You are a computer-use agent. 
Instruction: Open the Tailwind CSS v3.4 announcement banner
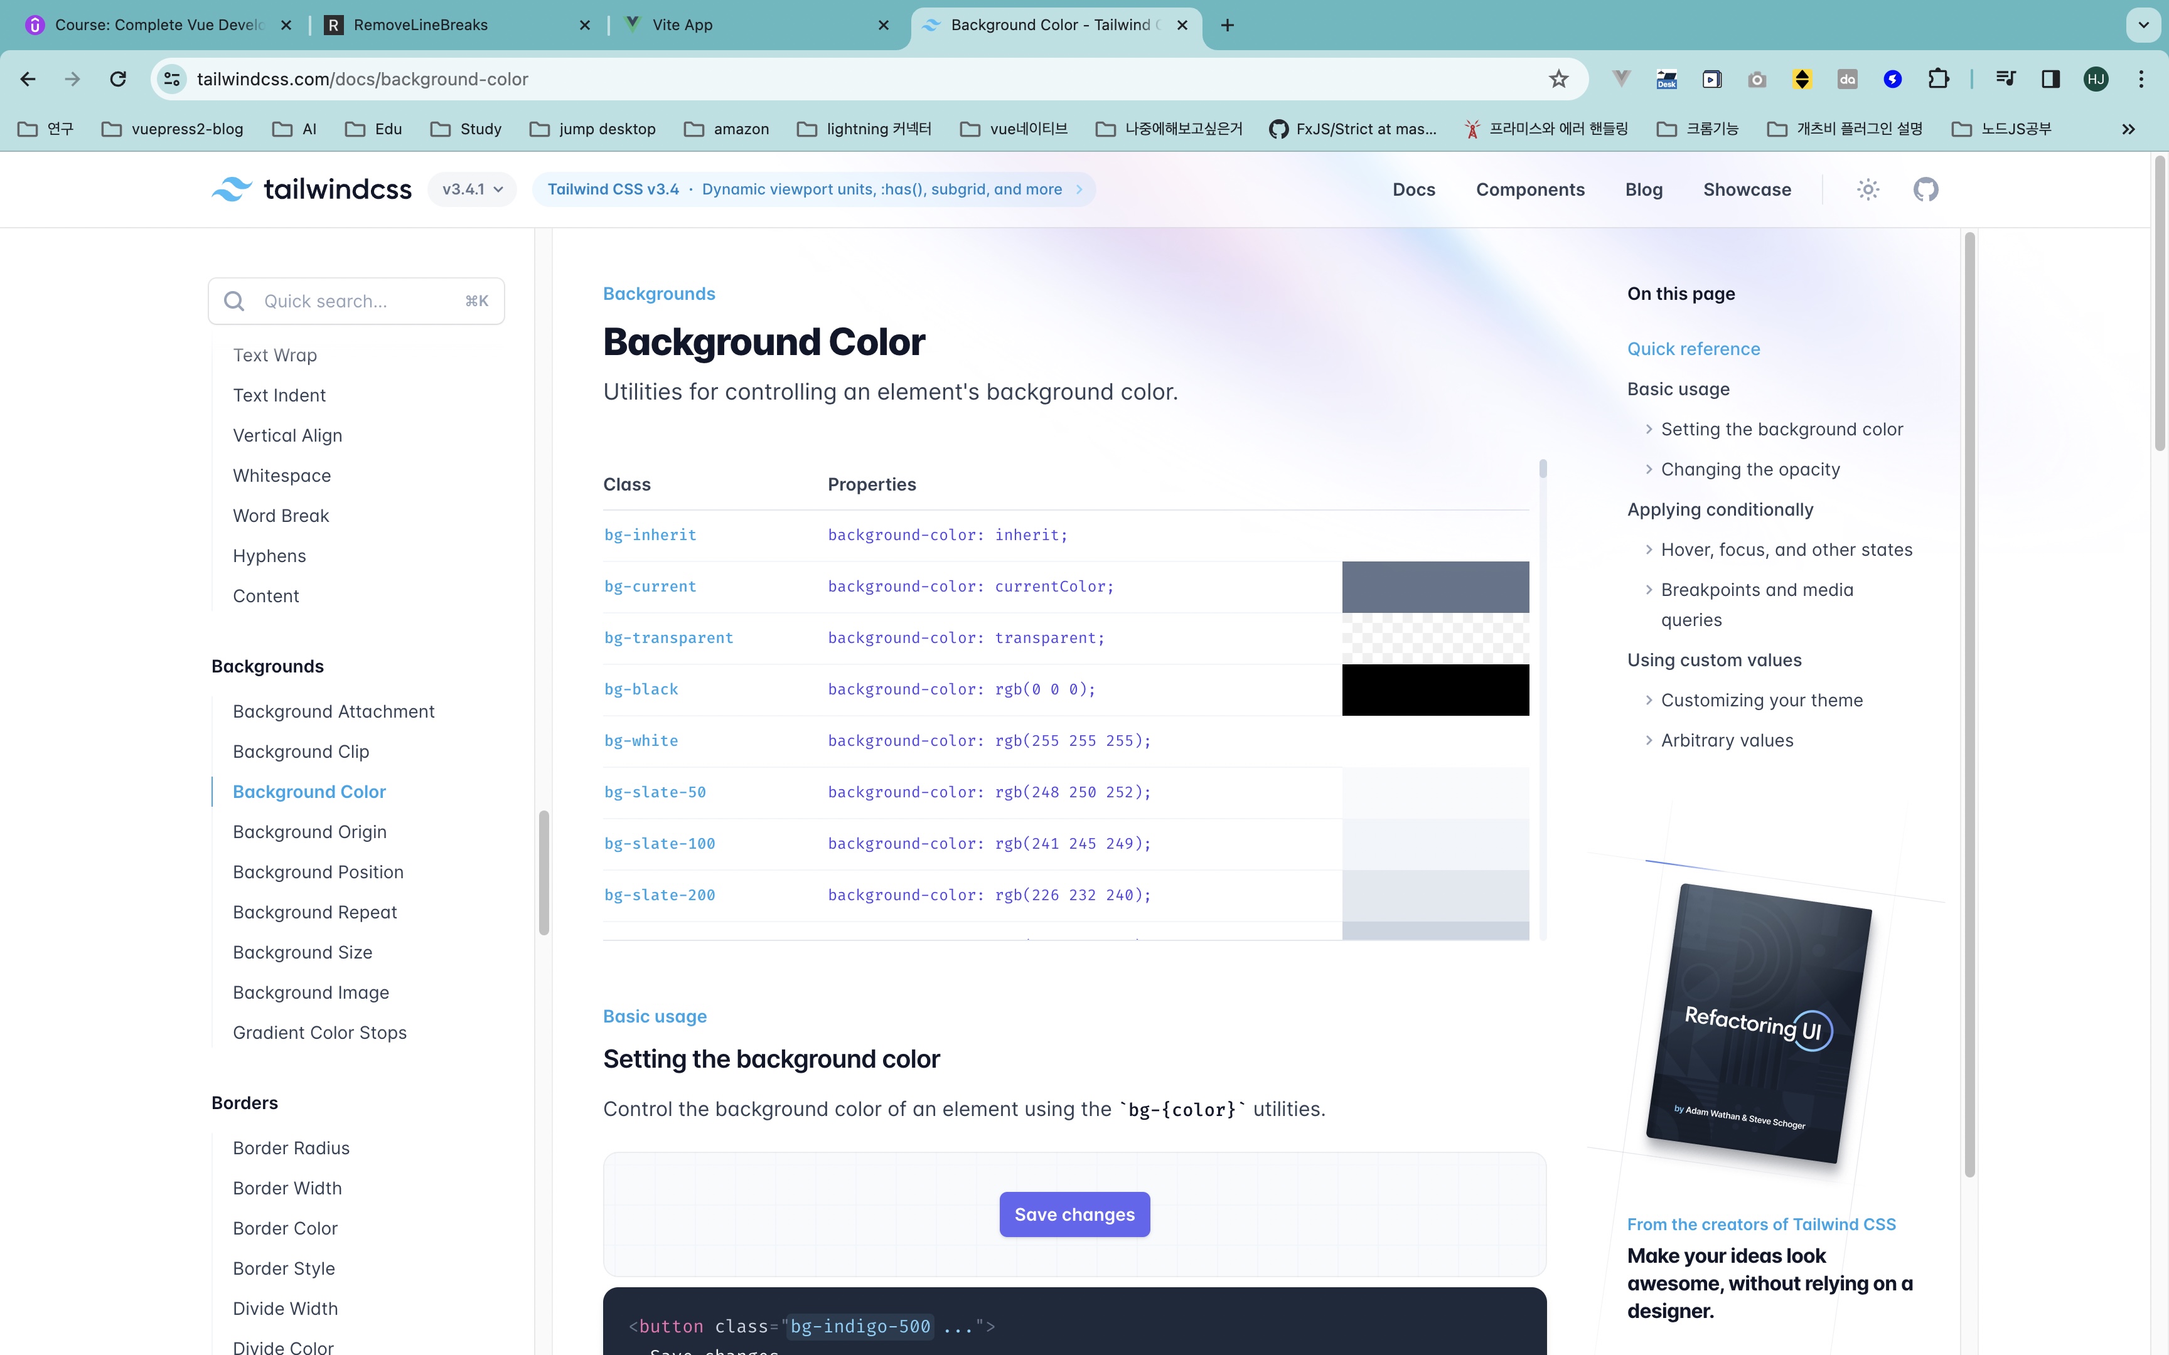(814, 189)
